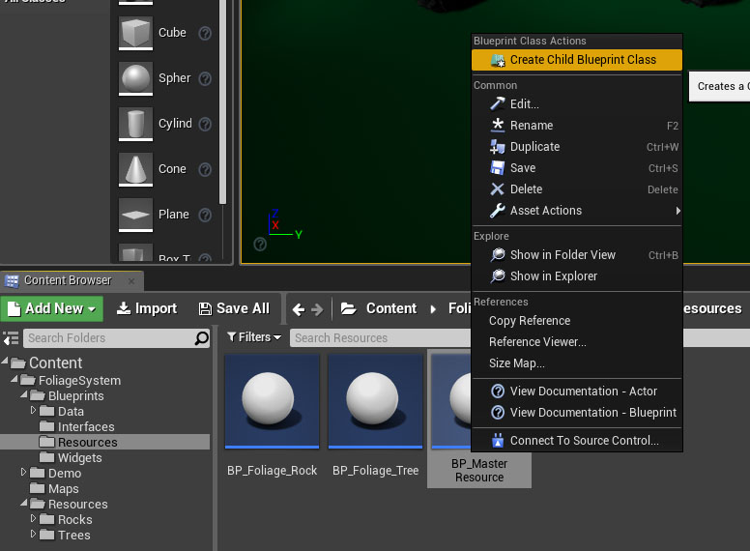Click the Save All button
Screen dimensions: 750x551
click(234, 308)
